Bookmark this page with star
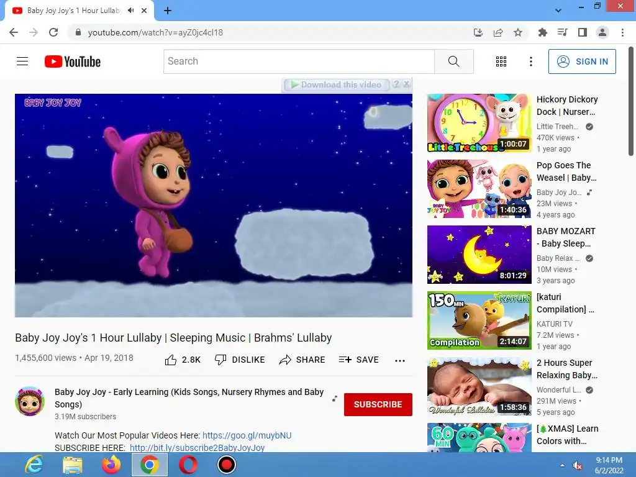Viewport: 636px width, 477px height. (518, 32)
